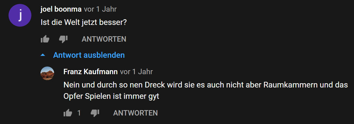Reply to joel boonma via ANTWORTEN
354x124 pixels.
pos(104,39)
